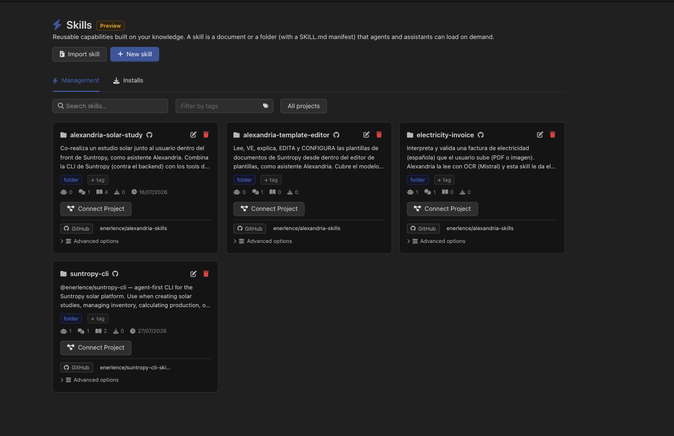Click GitHub badge on alexandria-solar-study card
The image size is (674, 436).
(x=77, y=229)
